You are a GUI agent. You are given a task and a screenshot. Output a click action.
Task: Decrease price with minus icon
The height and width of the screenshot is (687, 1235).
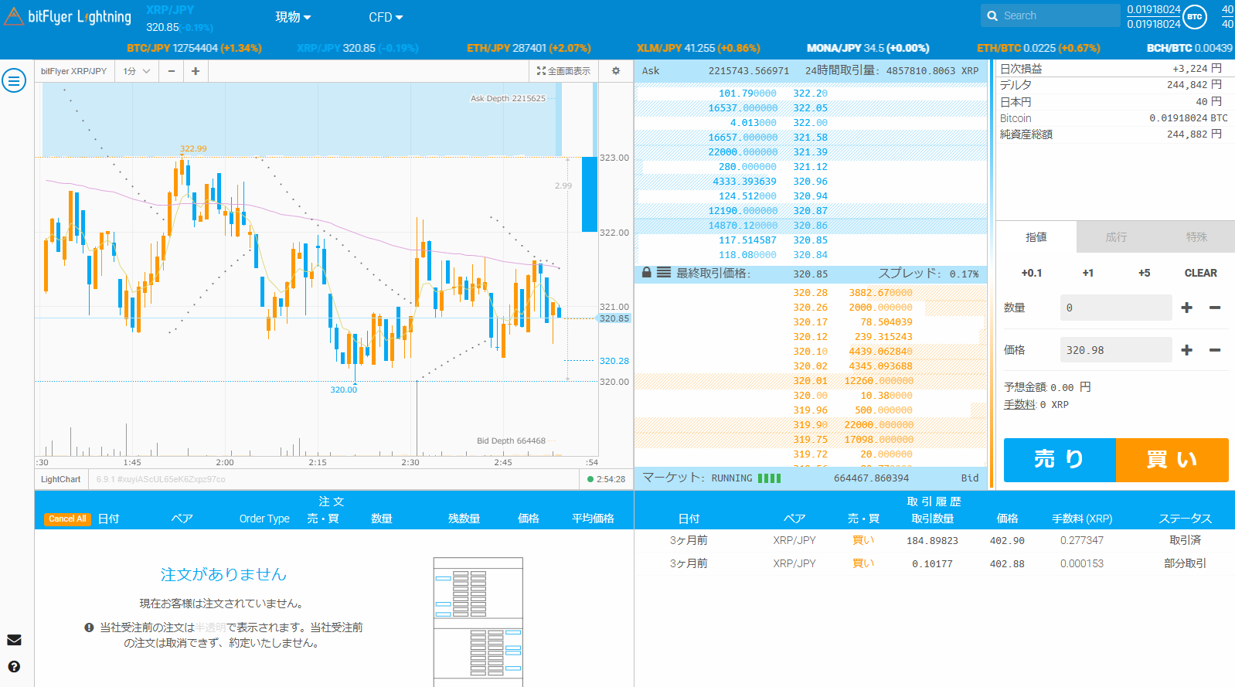pos(1215,350)
